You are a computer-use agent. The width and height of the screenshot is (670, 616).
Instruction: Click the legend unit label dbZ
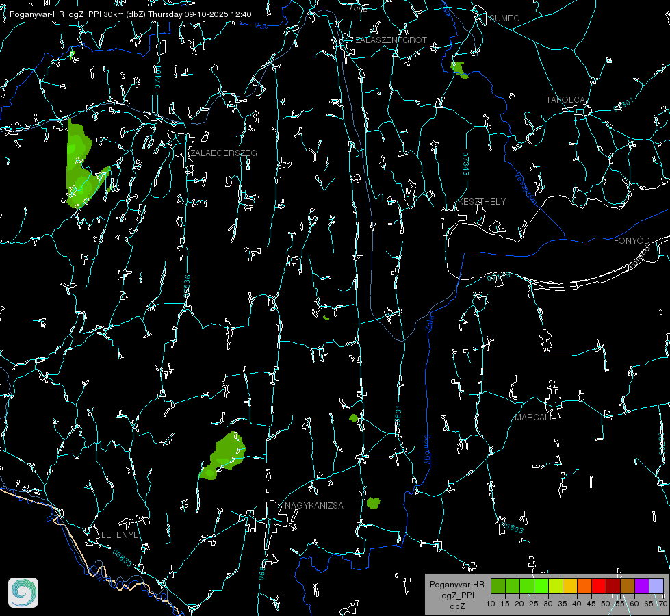[x=457, y=606]
